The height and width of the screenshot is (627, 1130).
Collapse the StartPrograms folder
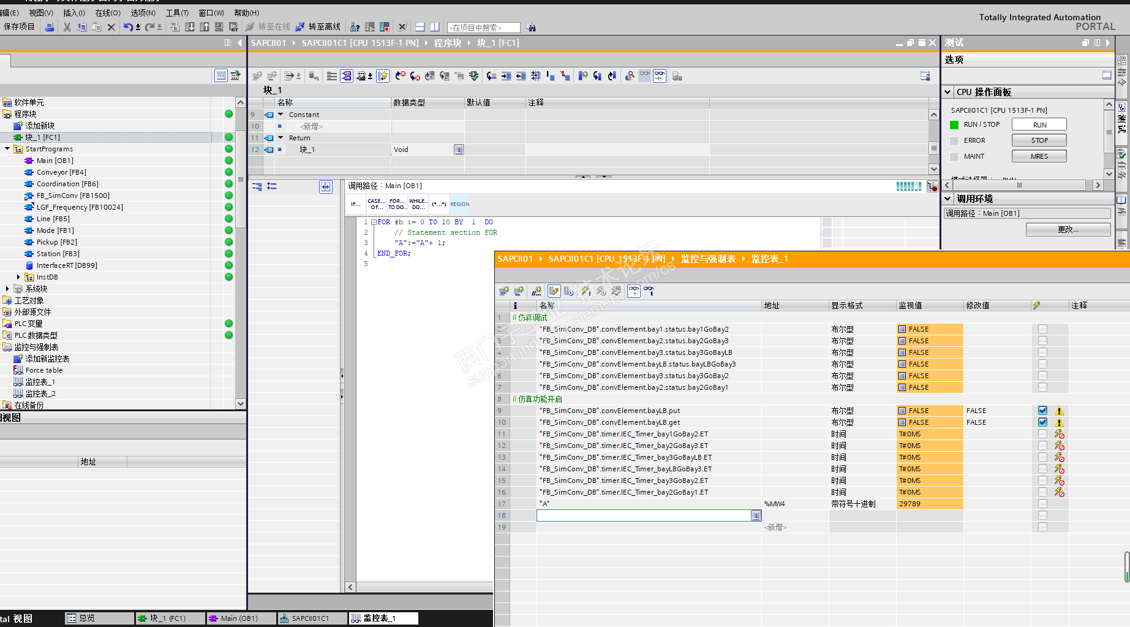point(7,149)
